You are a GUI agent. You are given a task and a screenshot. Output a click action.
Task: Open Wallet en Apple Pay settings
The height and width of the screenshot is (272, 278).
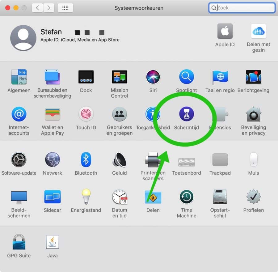53,114
